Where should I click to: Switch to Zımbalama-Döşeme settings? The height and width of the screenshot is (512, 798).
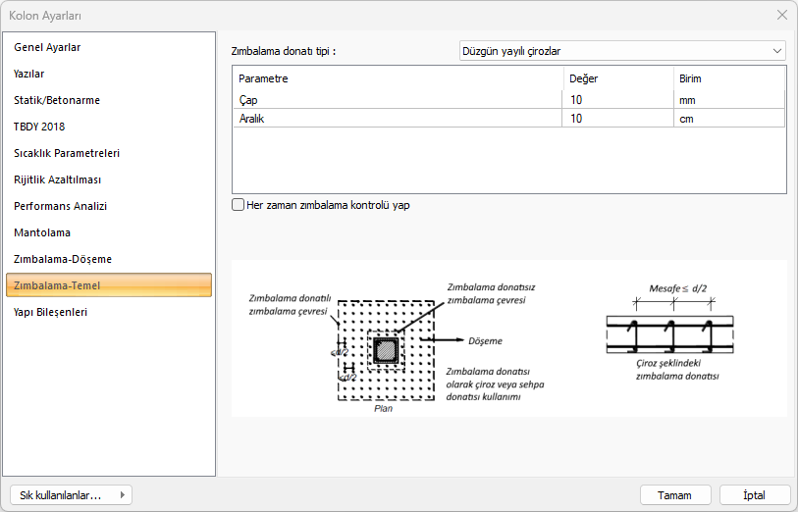[63, 259]
